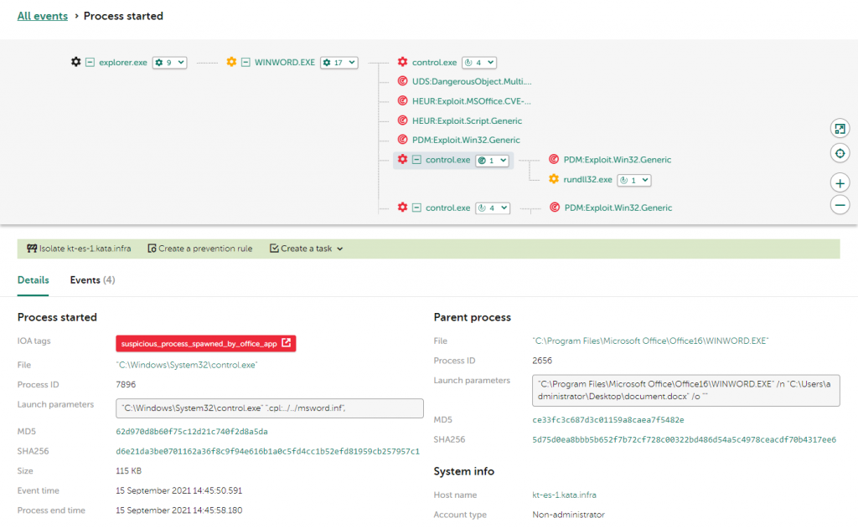Click the process Launch parameters field

coord(270,408)
